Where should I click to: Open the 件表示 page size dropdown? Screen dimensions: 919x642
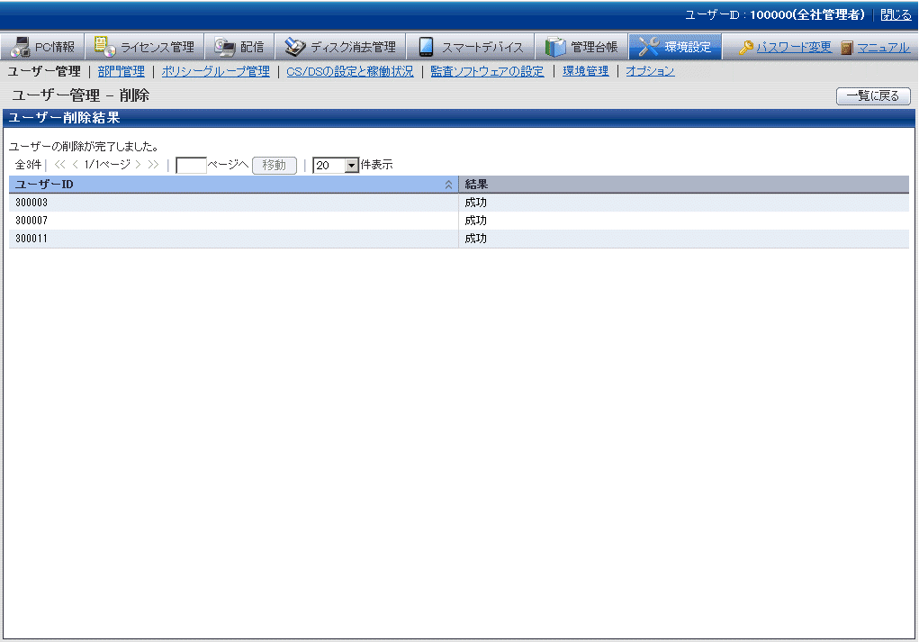click(x=351, y=166)
